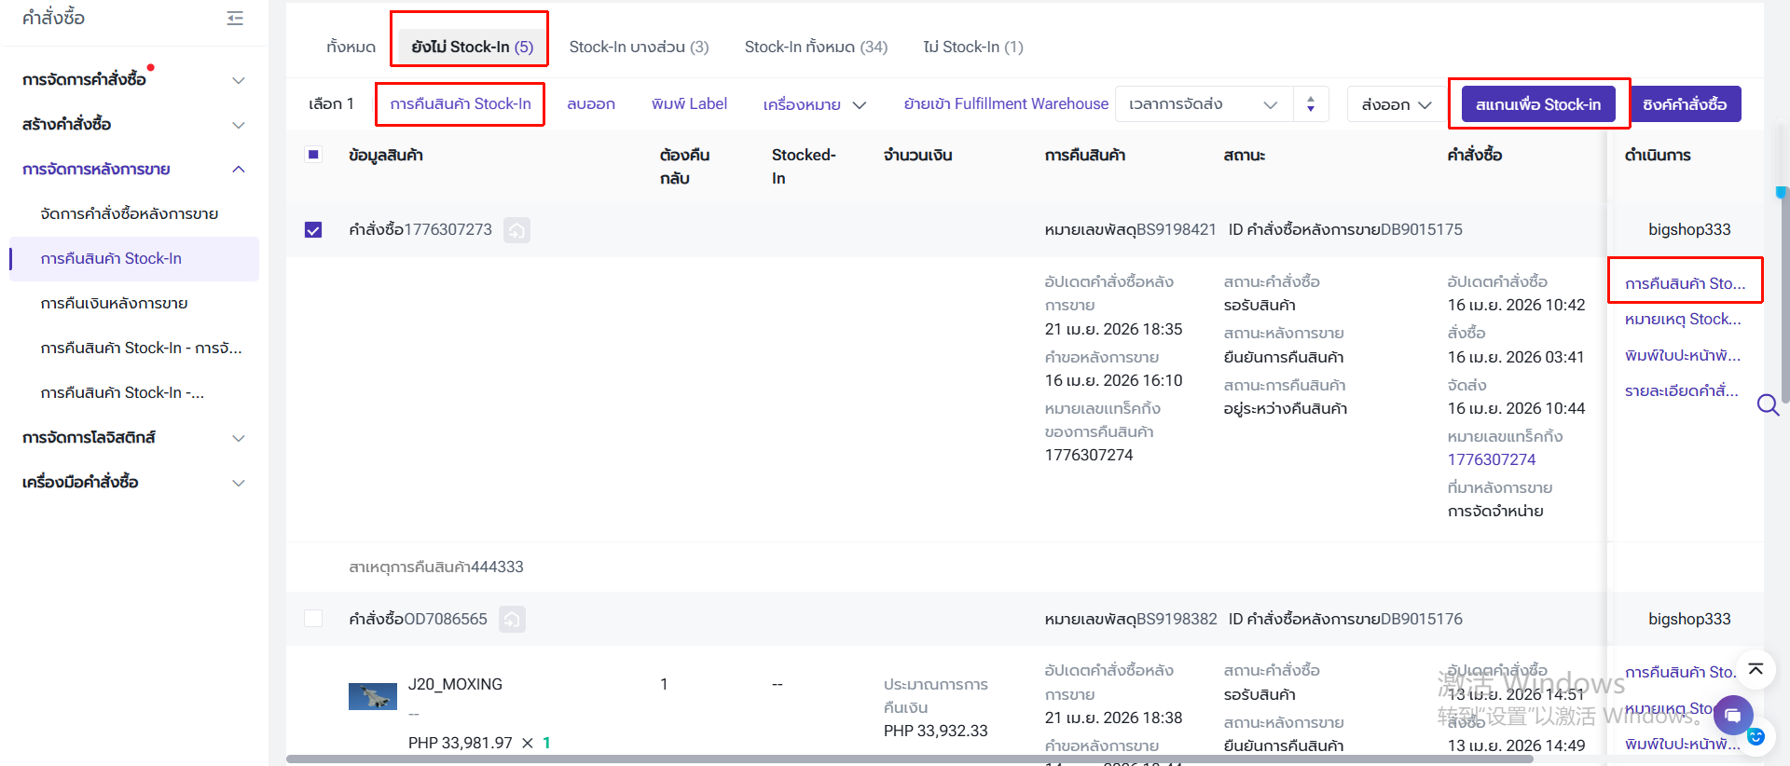Viewport: 1790px width, 766px height.
Task: Switch to Stock-In บางส่วน tab
Action: click(639, 47)
